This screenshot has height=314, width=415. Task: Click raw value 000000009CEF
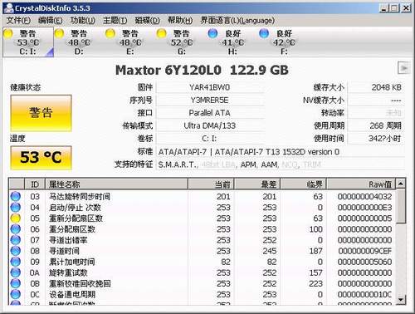[364, 251]
